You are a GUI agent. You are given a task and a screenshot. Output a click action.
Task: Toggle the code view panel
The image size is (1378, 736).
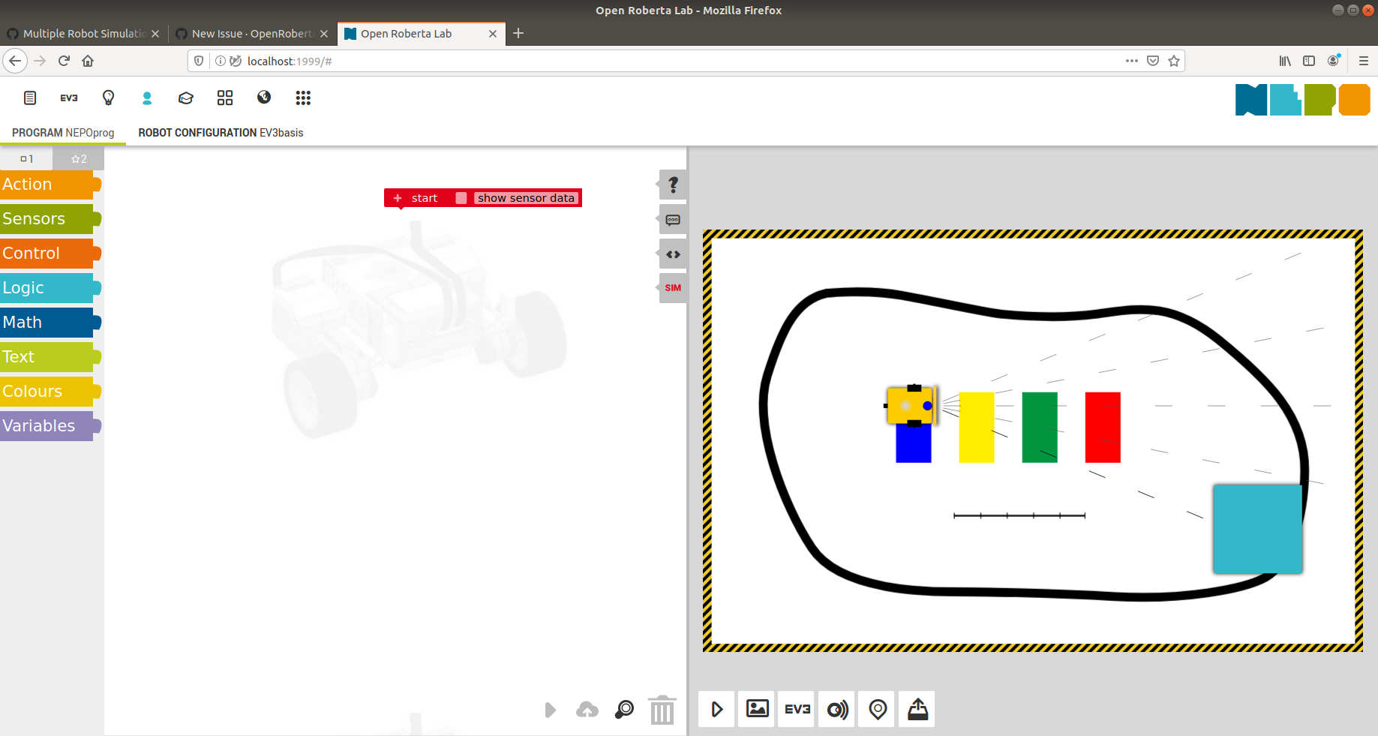672,254
